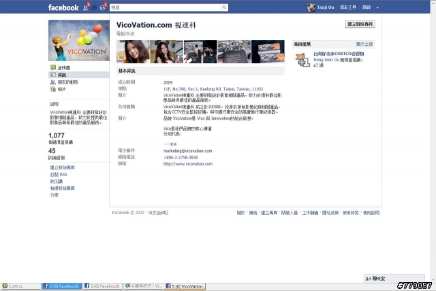Click the thumbs-up like link under COSTCO
The width and height of the screenshot is (436, 291).
319,65
